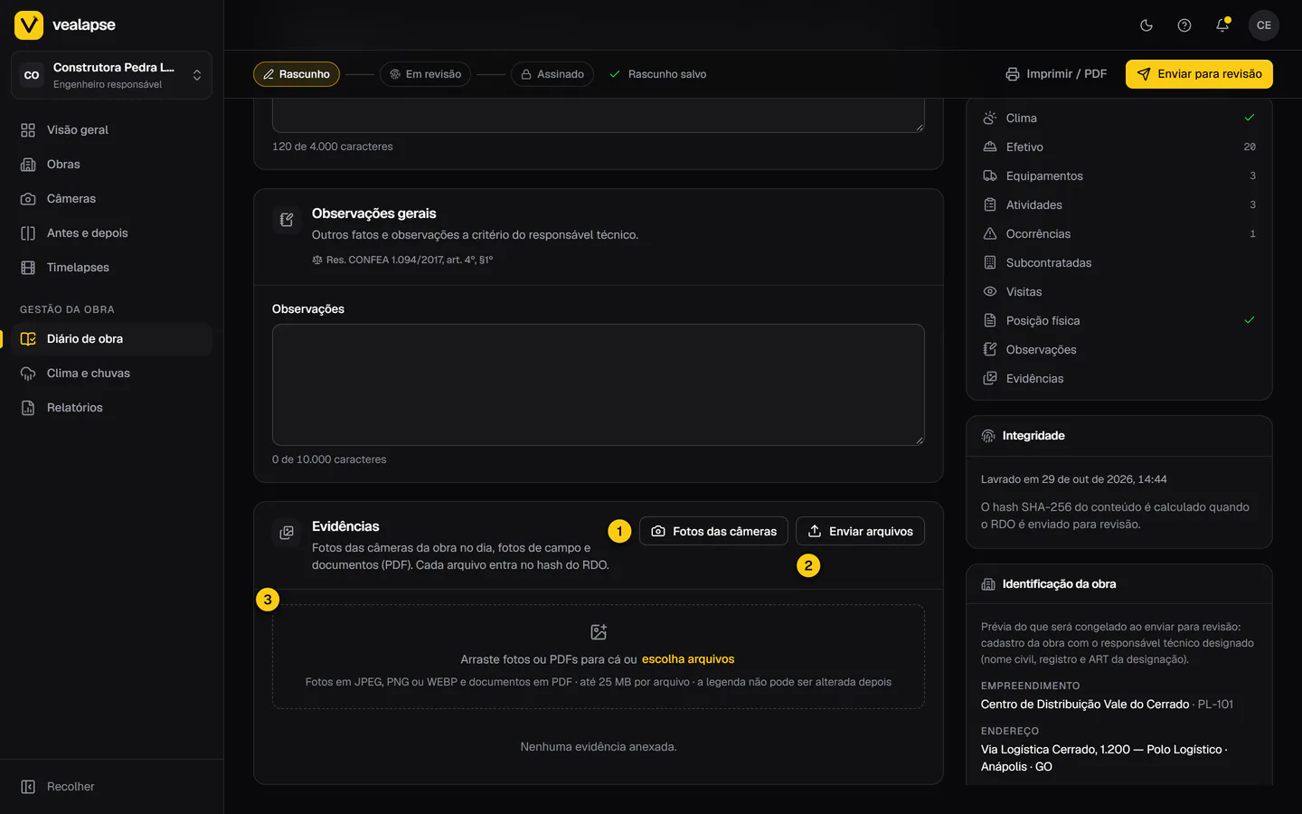Screen dimensions: 1302x814
Task: Go to Visão geral in the sidebar
Action: pyautogui.click(x=111, y=130)
